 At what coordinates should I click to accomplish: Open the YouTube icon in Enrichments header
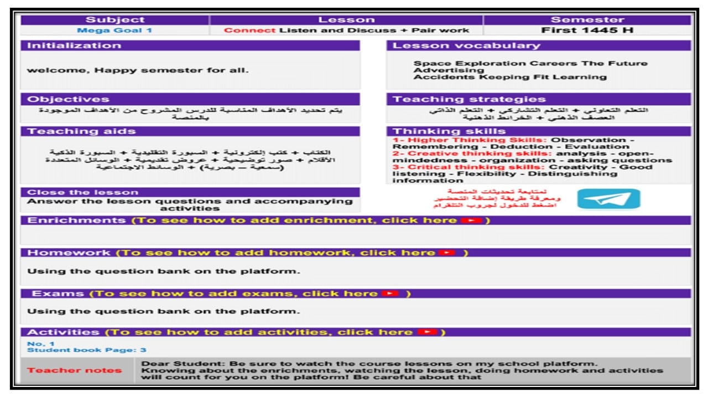(x=471, y=221)
